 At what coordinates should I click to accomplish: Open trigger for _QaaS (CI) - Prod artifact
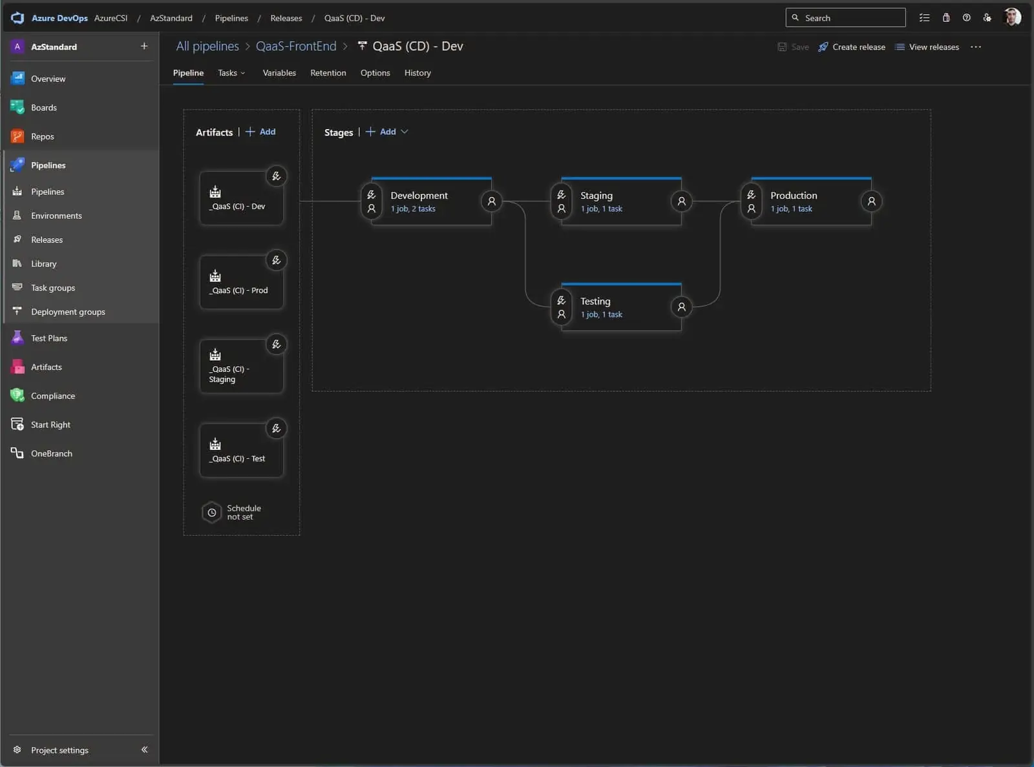click(276, 260)
